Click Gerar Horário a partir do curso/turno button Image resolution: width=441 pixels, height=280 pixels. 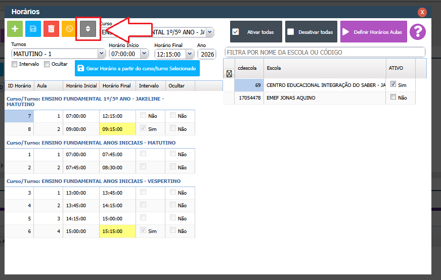(x=137, y=68)
